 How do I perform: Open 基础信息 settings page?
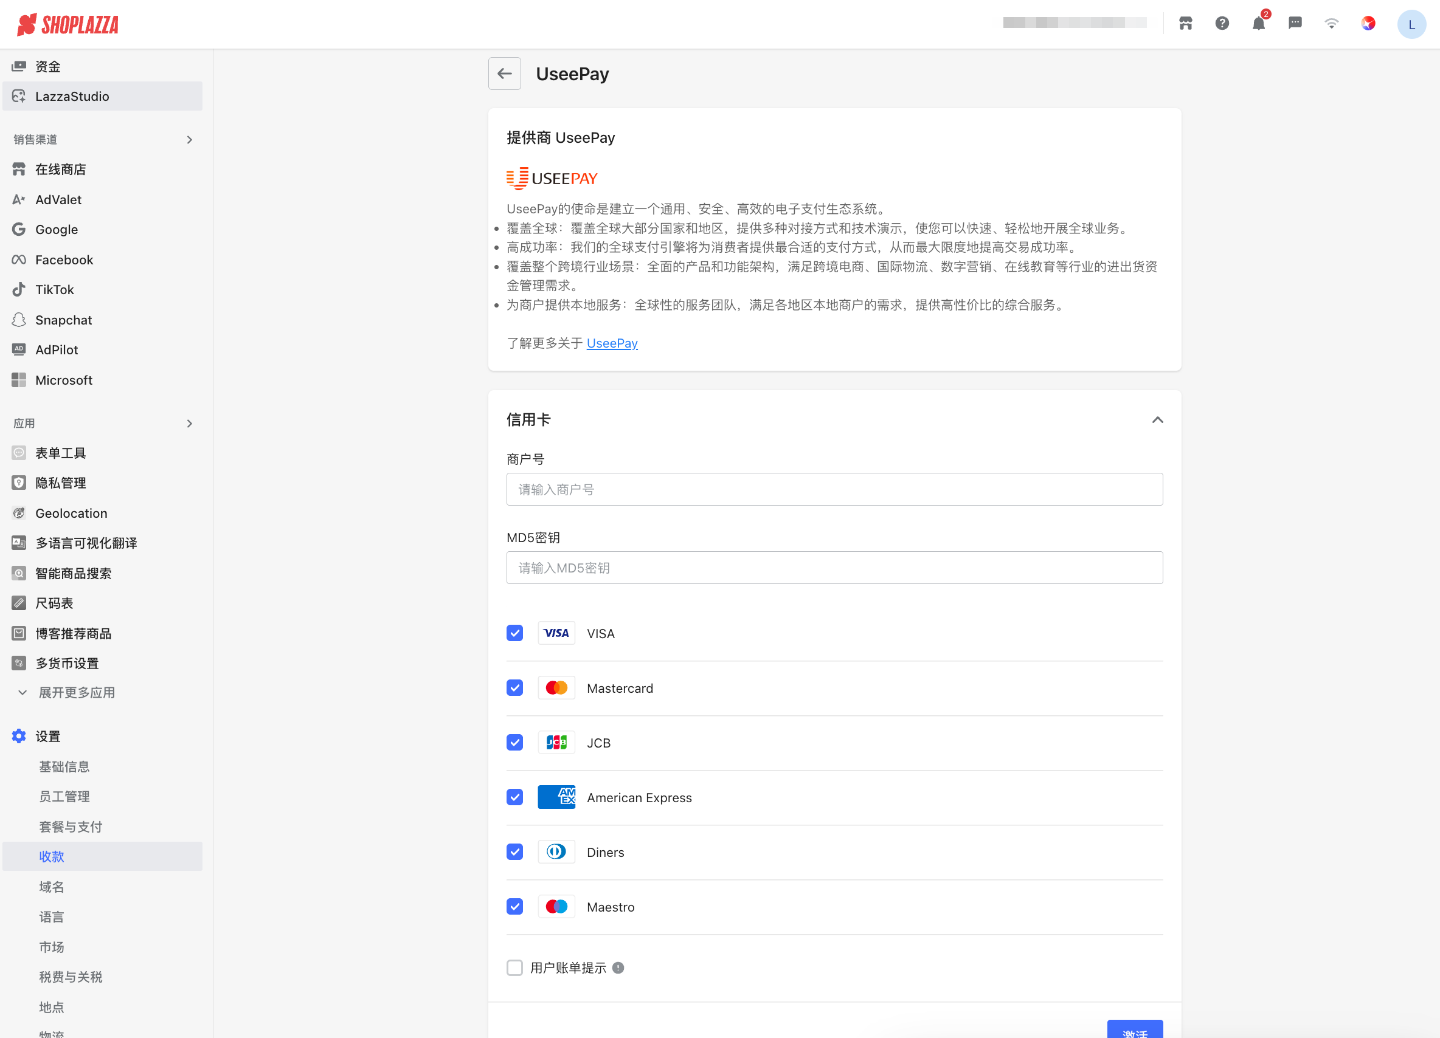tap(64, 766)
